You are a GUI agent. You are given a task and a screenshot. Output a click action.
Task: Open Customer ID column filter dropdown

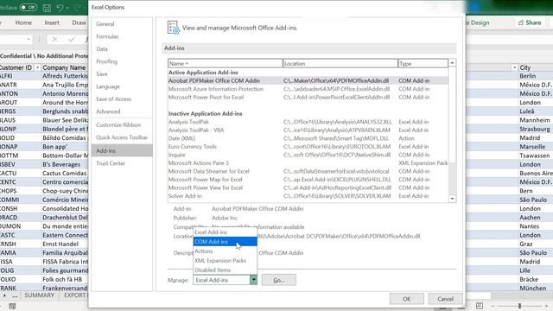tap(37, 67)
